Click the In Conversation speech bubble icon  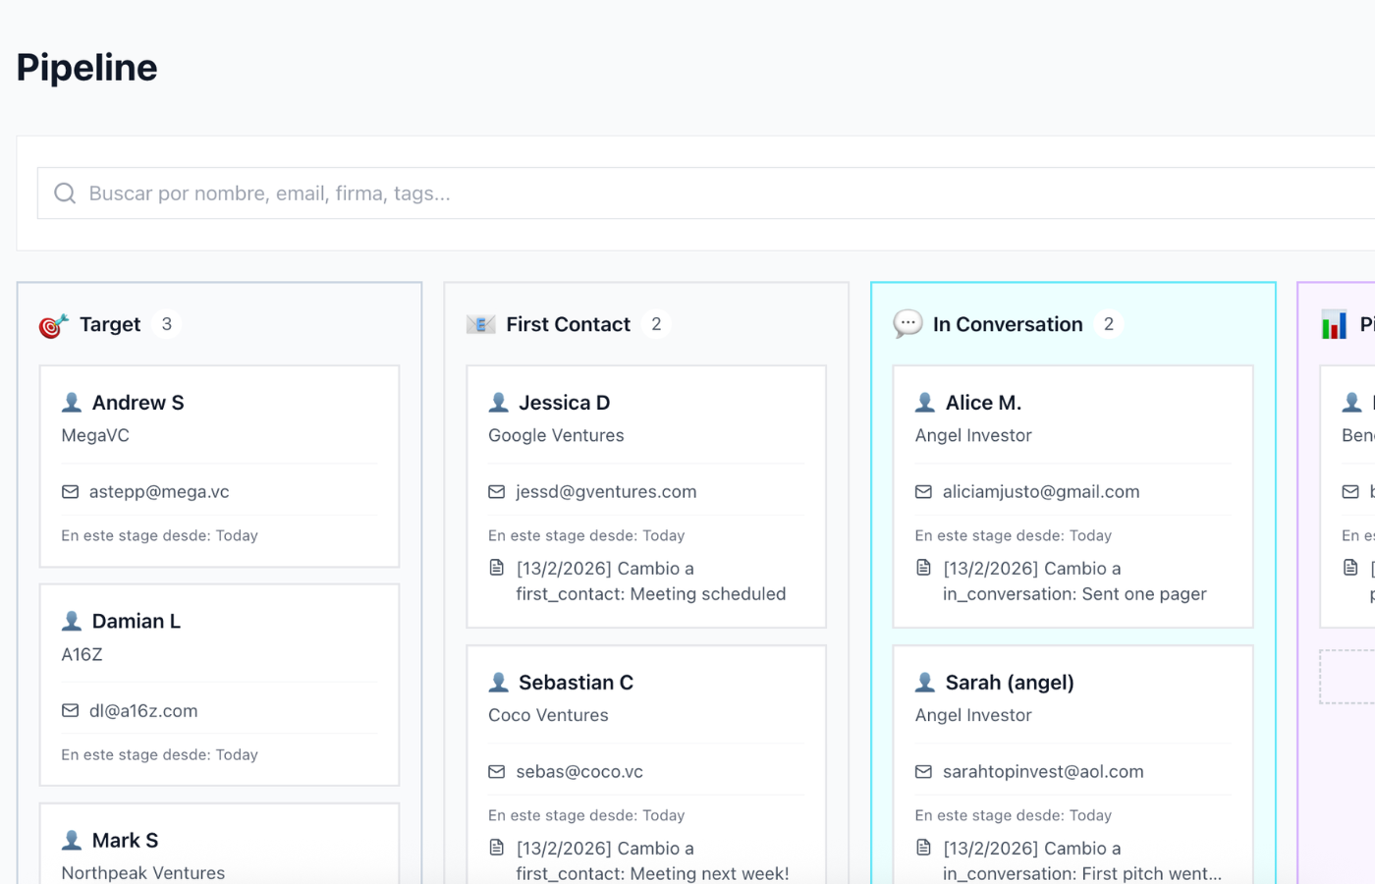tap(907, 324)
